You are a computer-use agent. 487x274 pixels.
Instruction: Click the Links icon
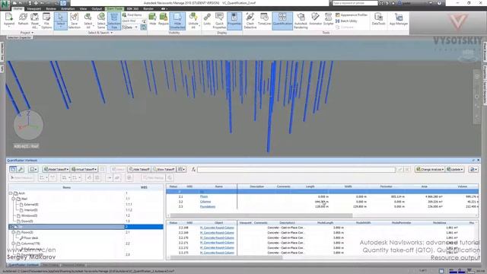pyautogui.click(x=207, y=20)
